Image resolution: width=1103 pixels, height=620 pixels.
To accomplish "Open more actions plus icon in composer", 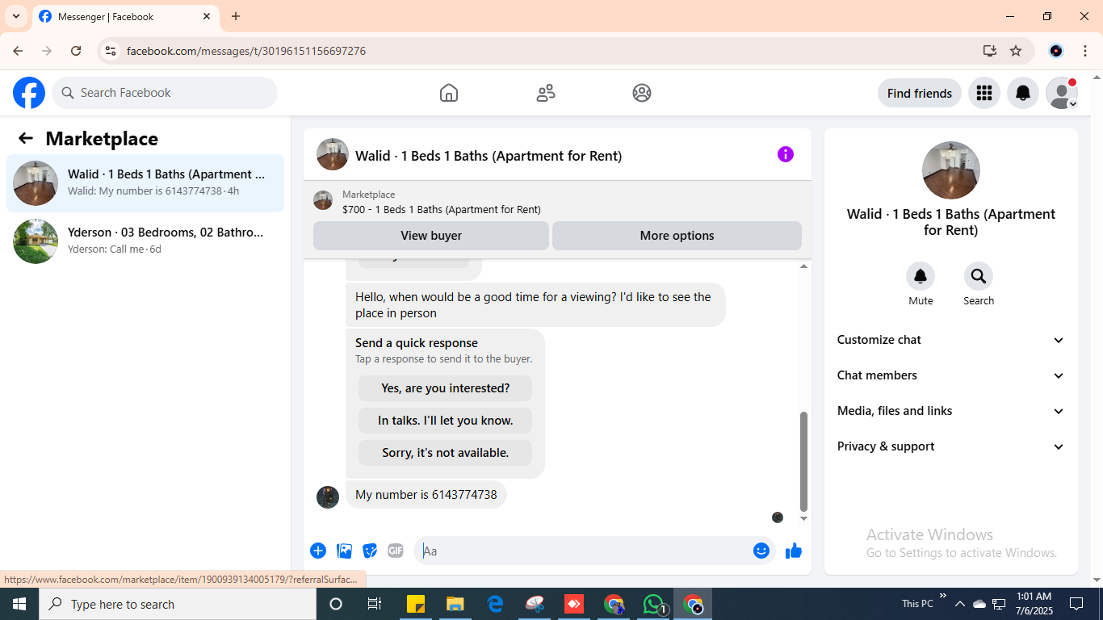I will click(x=318, y=551).
